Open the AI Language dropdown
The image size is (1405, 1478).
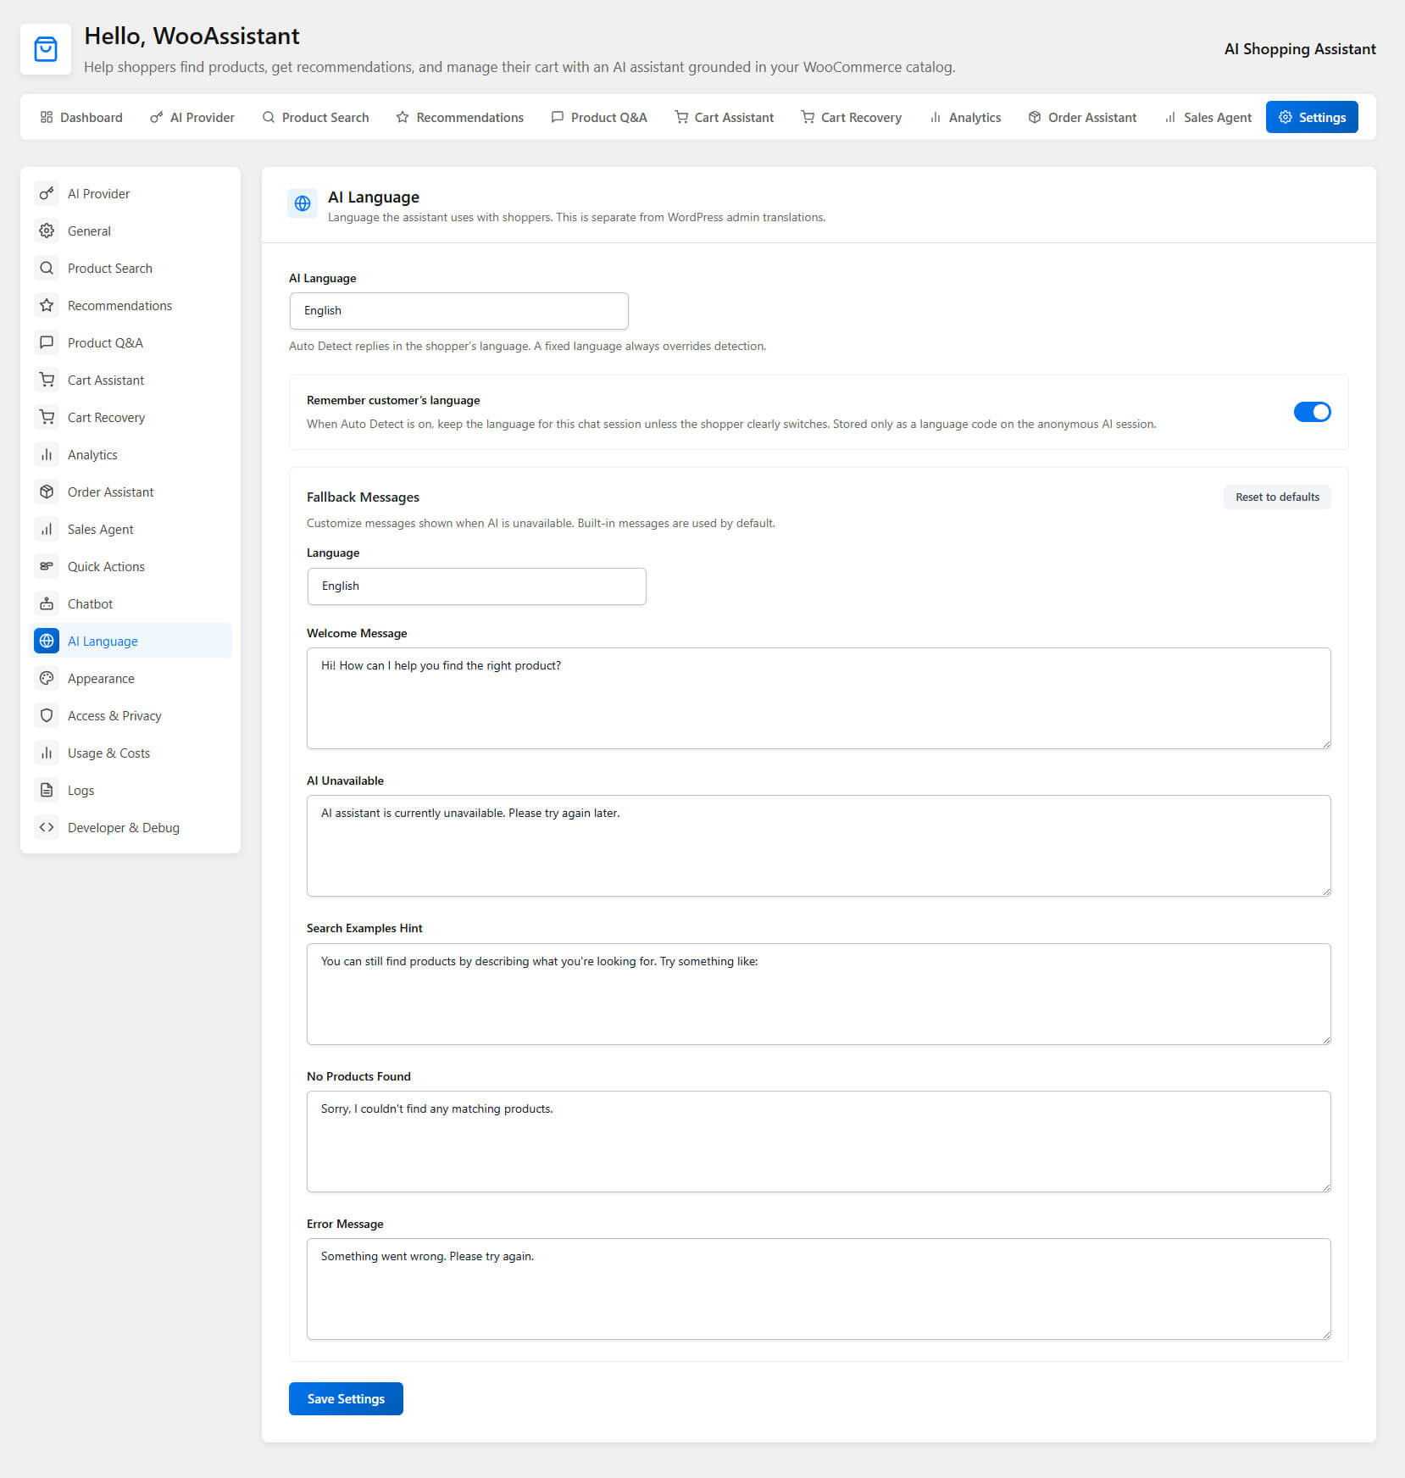458,311
